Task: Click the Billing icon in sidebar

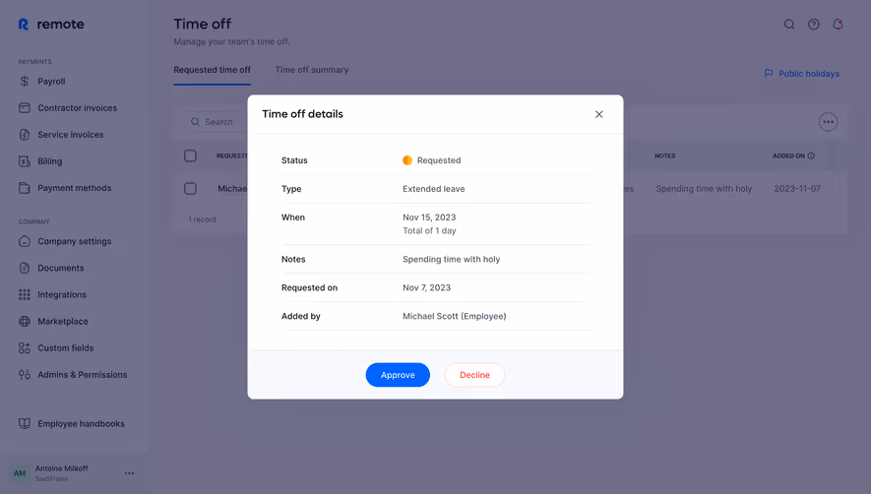Action: (25, 161)
